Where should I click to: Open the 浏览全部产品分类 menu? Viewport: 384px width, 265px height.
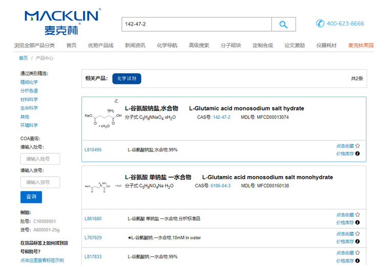tap(34, 46)
